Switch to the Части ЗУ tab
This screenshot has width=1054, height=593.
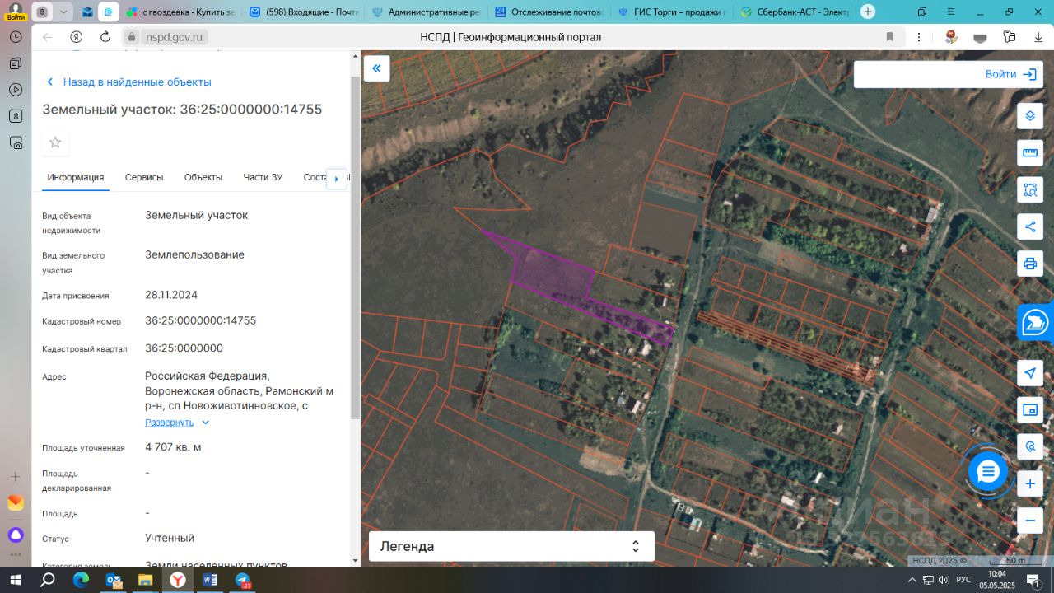tap(263, 177)
